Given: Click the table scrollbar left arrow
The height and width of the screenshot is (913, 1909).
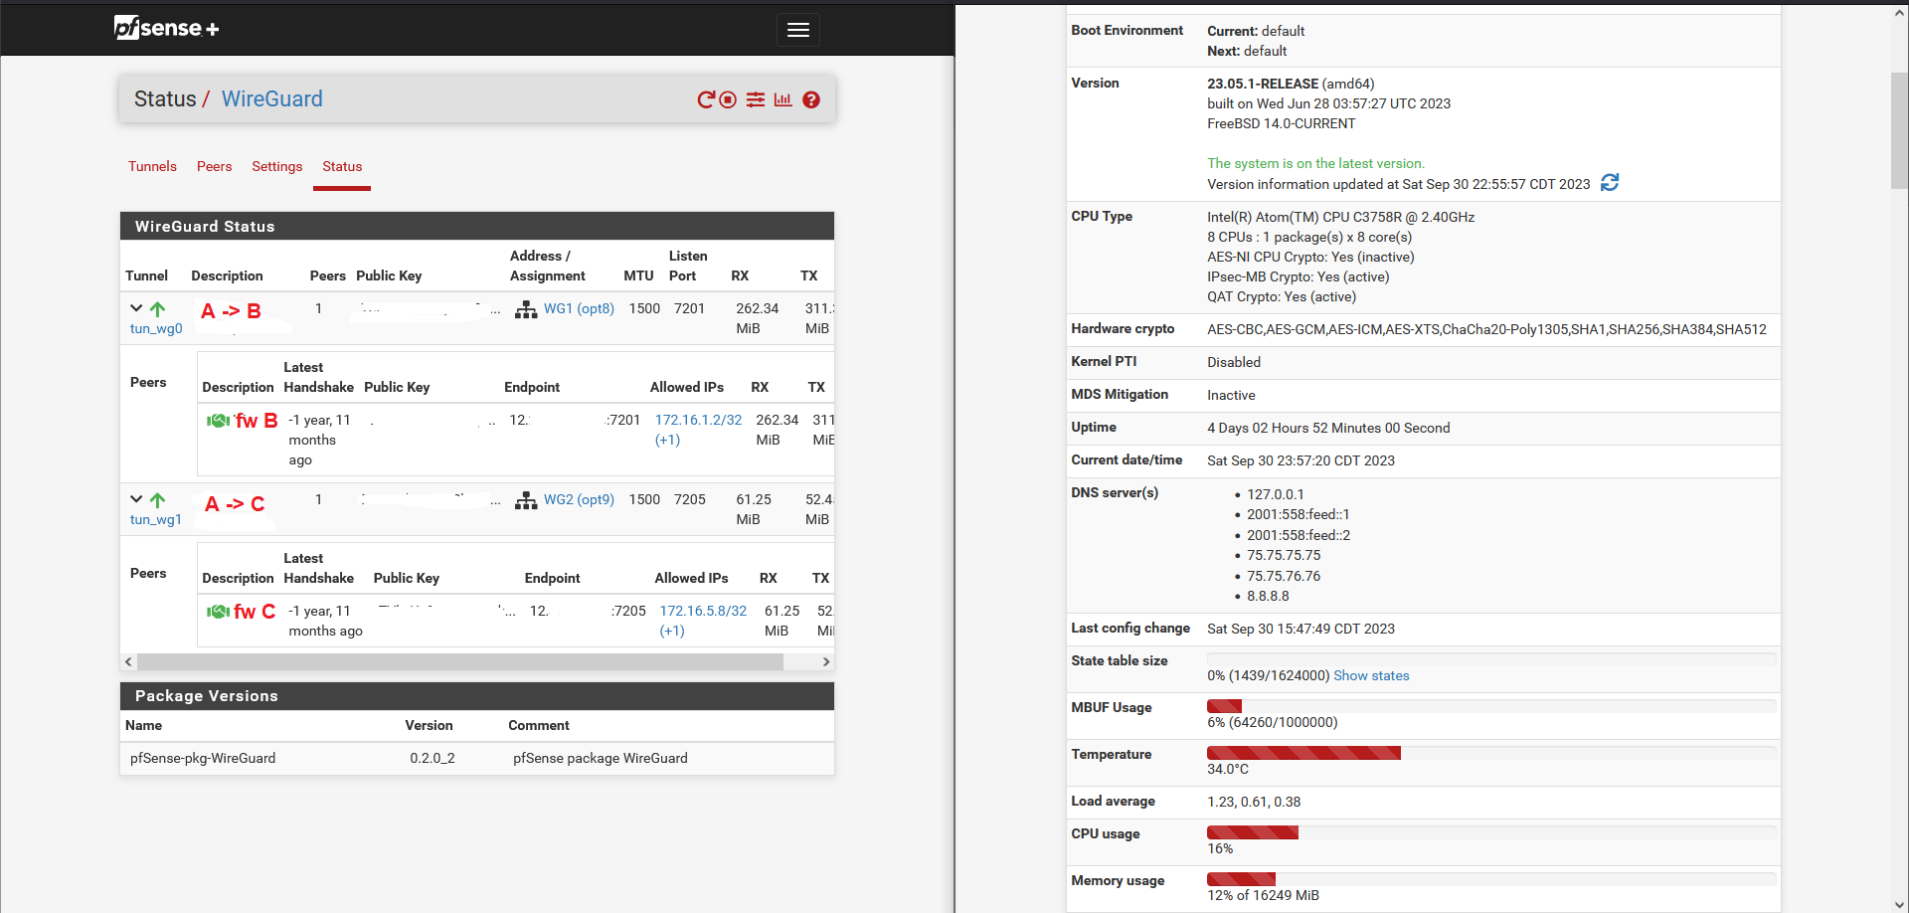Looking at the screenshot, I should (x=128, y=661).
